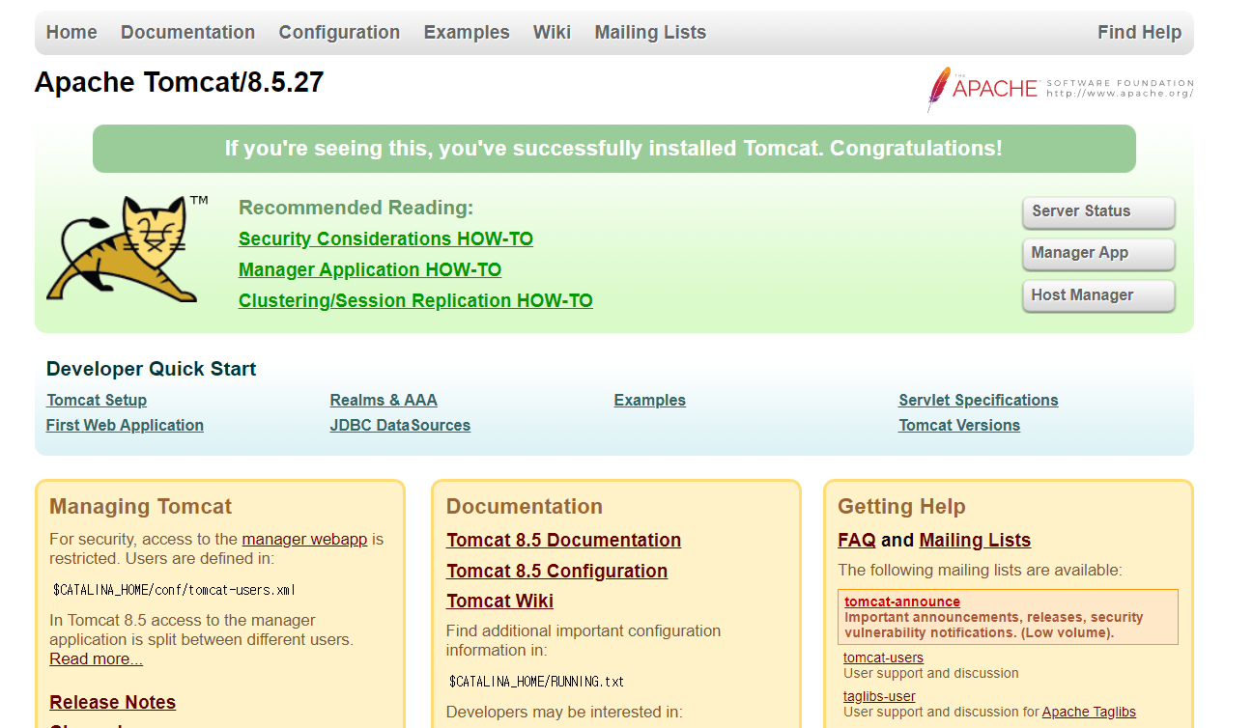Open Tomcat 8.5 Documentation link

(x=563, y=540)
